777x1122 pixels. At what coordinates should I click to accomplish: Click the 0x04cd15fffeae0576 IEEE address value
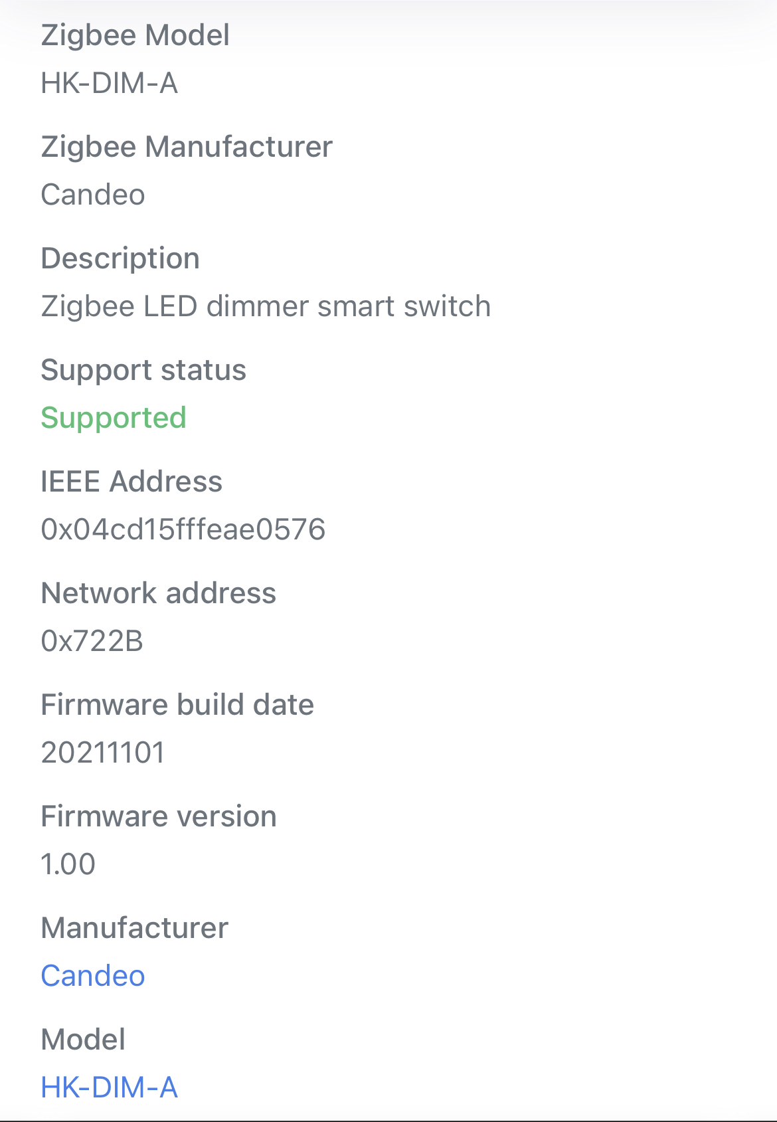(x=183, y=529)
